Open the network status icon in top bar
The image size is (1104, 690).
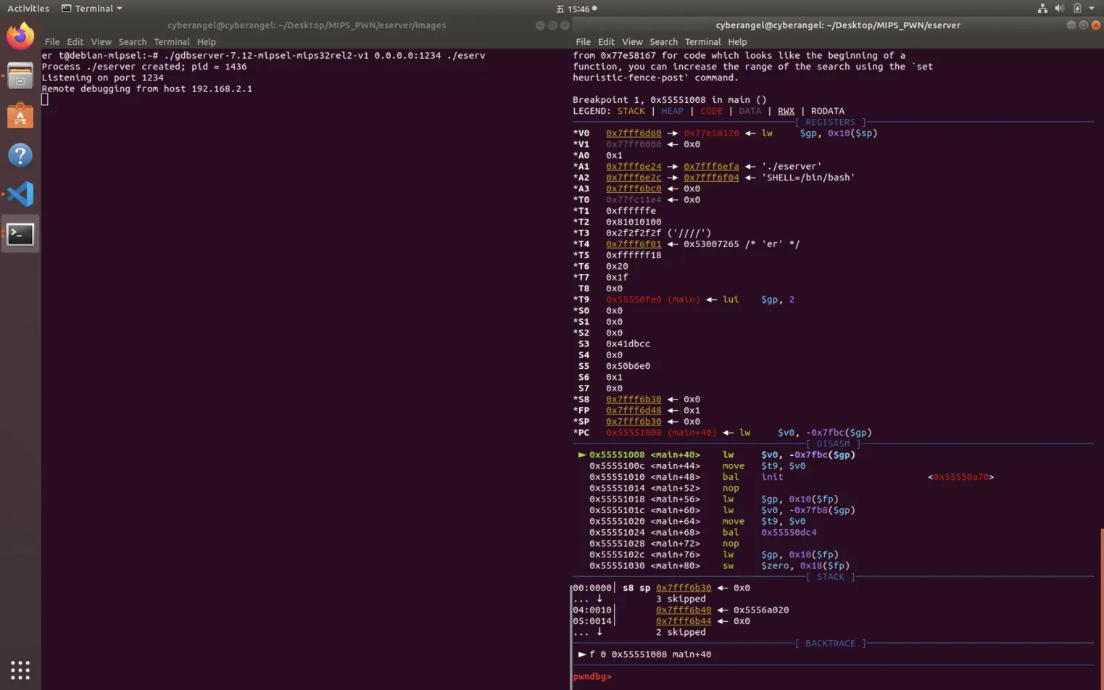[1042, 9]
